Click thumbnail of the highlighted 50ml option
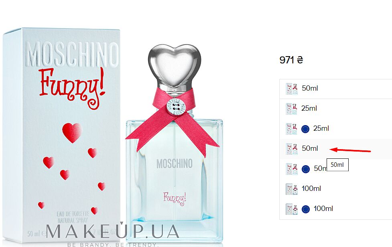The image size is (392, 247). 292,149
